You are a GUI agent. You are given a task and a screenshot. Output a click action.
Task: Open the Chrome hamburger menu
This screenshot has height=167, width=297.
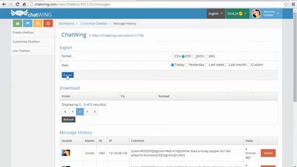tap(293, 4)
